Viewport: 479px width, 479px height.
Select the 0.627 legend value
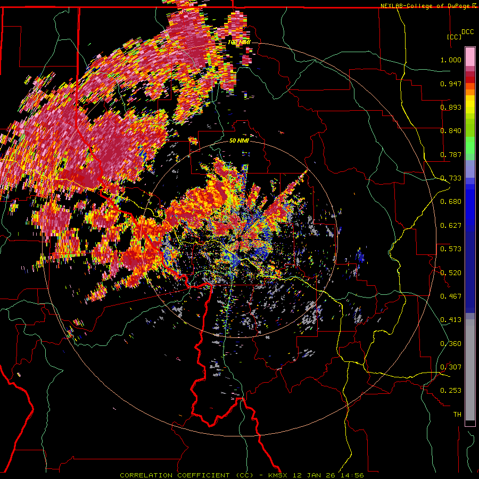tap(451, 226)
